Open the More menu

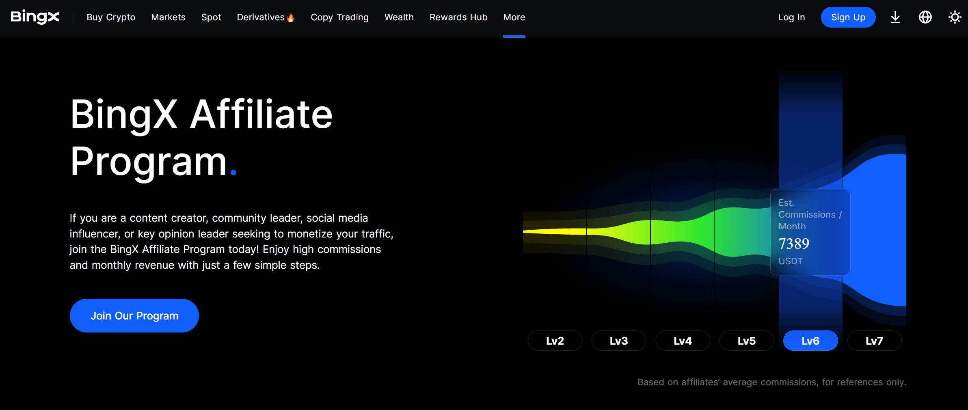click(514, 17)
